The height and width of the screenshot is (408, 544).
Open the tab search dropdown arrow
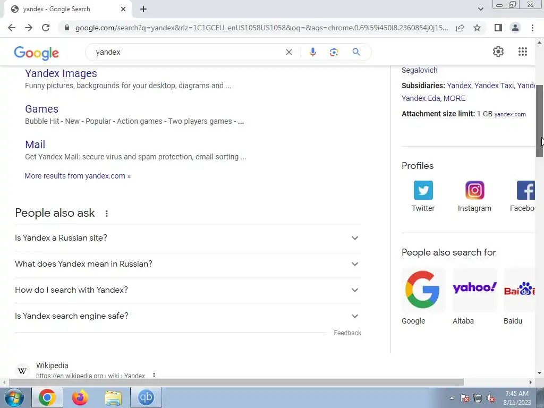click(480, 10)
